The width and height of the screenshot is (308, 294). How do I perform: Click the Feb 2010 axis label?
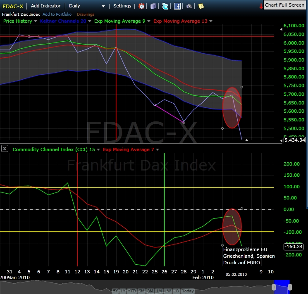[203, 277]
